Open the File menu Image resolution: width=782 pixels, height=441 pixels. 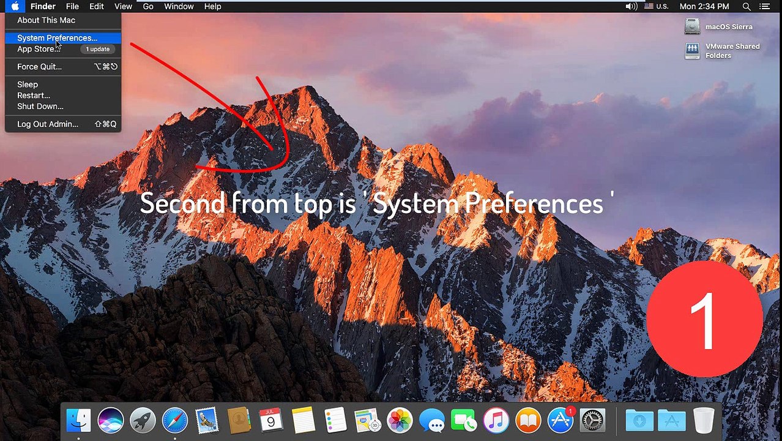(x=72, y=6)
